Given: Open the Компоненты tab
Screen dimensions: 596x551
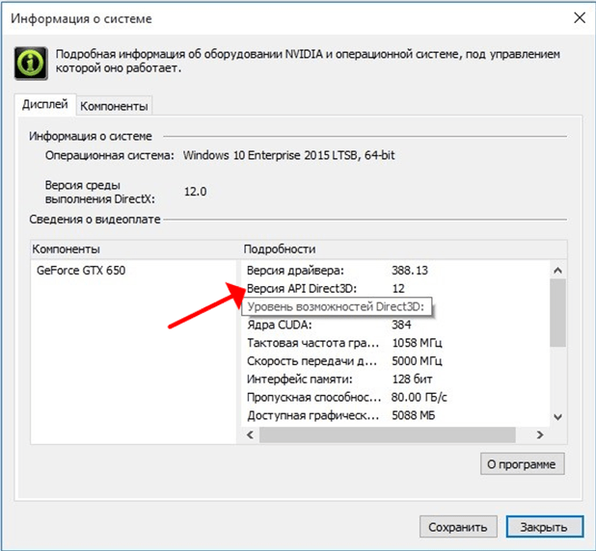Looking at the screenshot, I should click(114, 106).
